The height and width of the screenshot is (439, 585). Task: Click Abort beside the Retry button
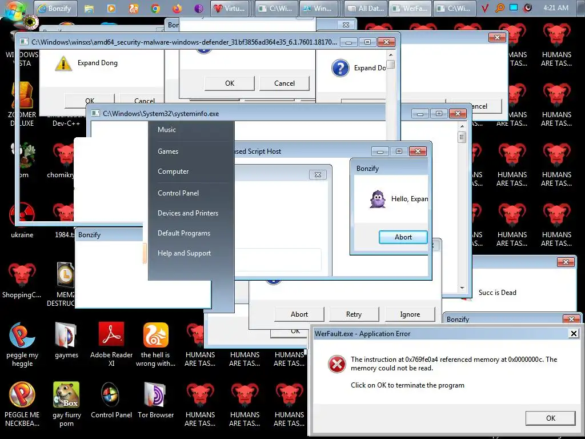click(299, 314)
